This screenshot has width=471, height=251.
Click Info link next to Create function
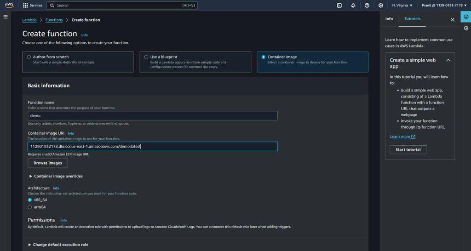coord(85,35)
